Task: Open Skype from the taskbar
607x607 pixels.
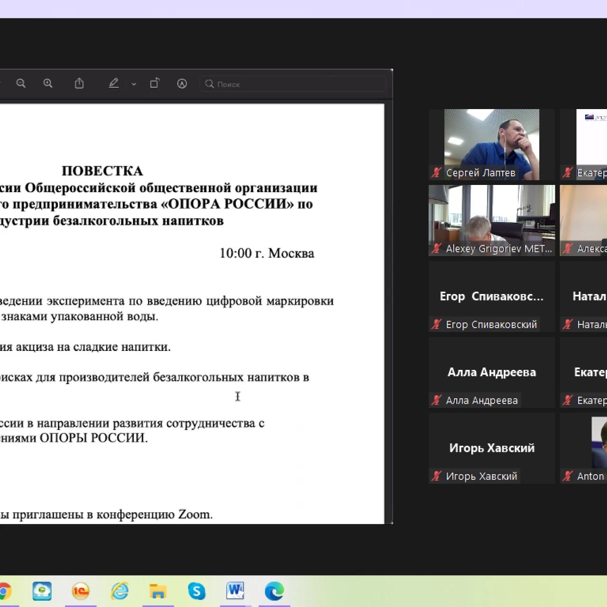Action: 197,591
